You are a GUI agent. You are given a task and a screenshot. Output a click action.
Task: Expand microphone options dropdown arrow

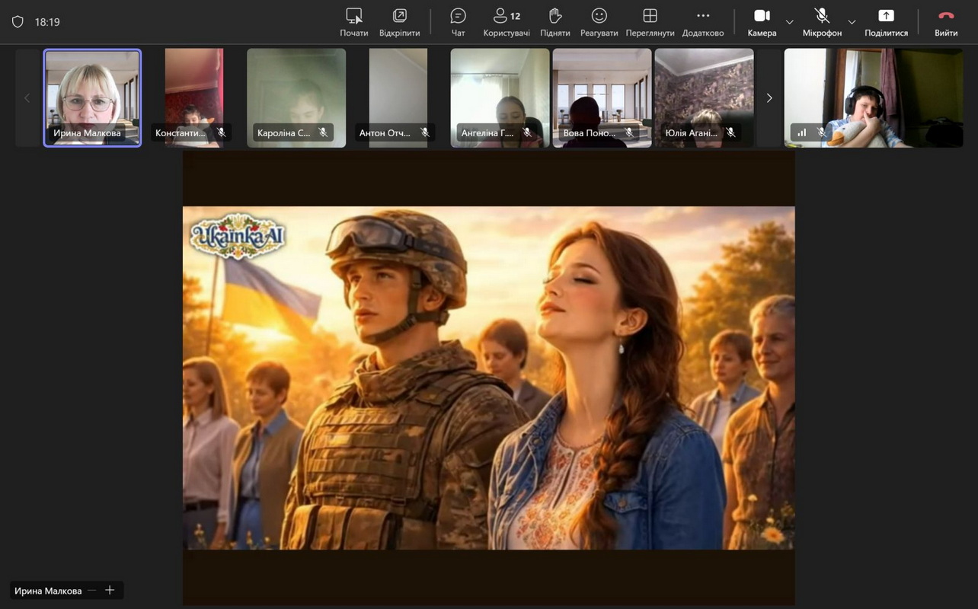click(852, 22)
